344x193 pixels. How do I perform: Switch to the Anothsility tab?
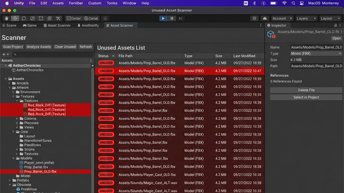click(88, 25)
